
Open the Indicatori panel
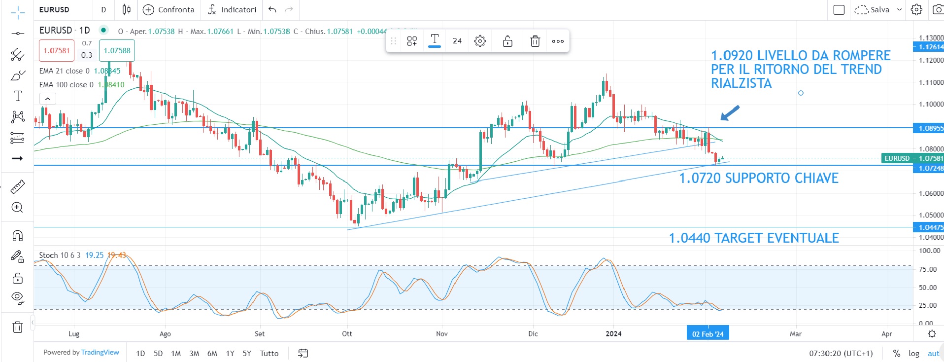(x=232, y=10)
